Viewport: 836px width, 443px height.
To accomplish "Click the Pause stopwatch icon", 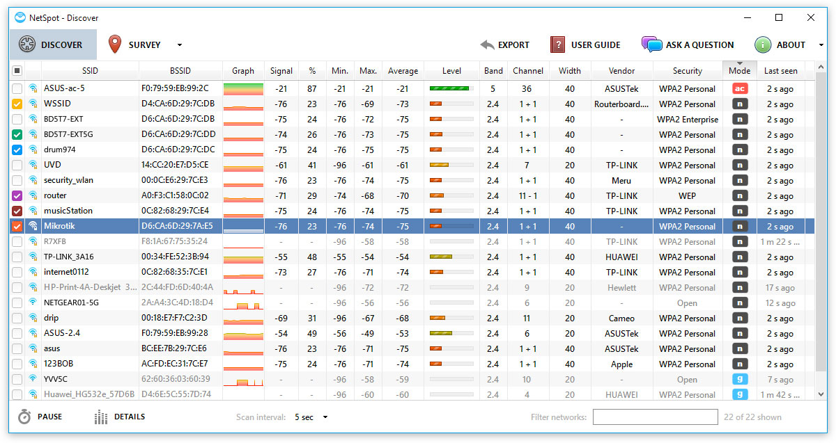I will (24, 417).
